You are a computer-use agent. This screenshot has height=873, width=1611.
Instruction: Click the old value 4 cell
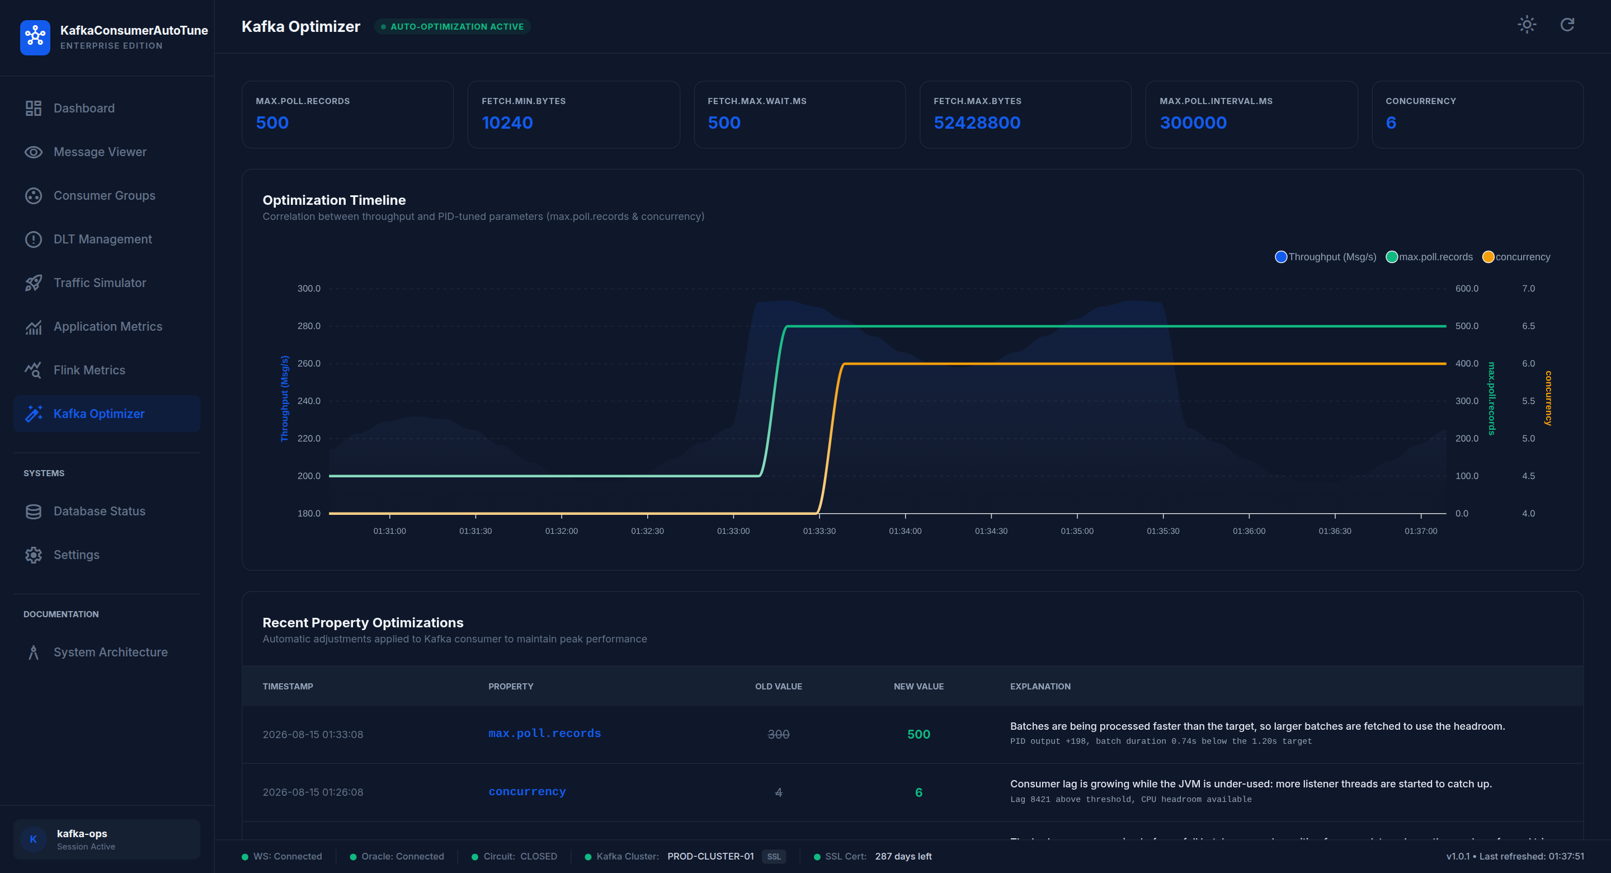pyautogui.click(x=778, y=792)
